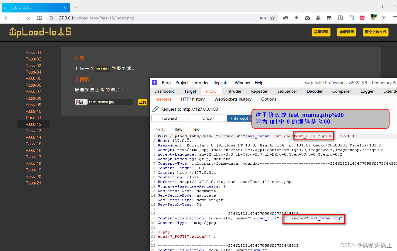397x251 pixels.
Task: Click the undo closed tab arrow icon
Action: pos(286,18)
